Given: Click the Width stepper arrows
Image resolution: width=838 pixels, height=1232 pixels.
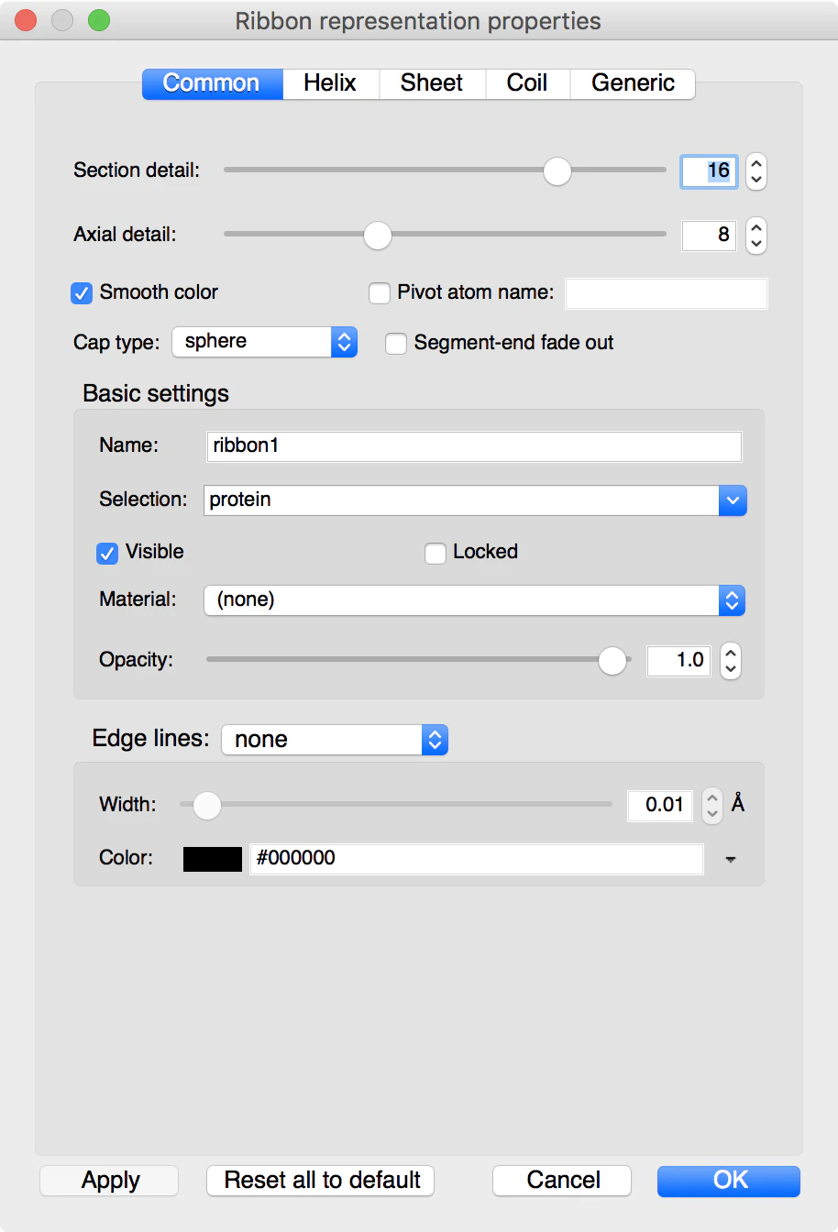Looking at the screenshot, I should 712,806.
